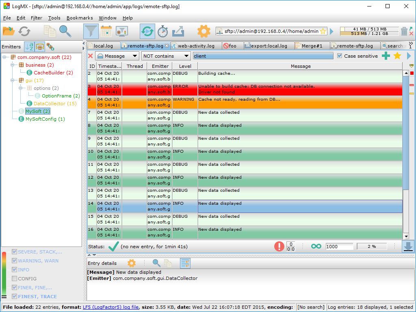Go to the entered path with play arrow

(x=331, y=32)
